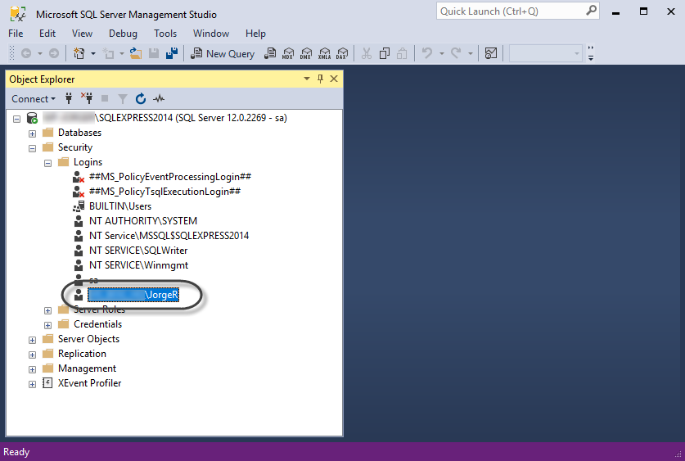Expand the Replication folder
685x461 pixels.
pyautogui.click(x=33, y=355)
